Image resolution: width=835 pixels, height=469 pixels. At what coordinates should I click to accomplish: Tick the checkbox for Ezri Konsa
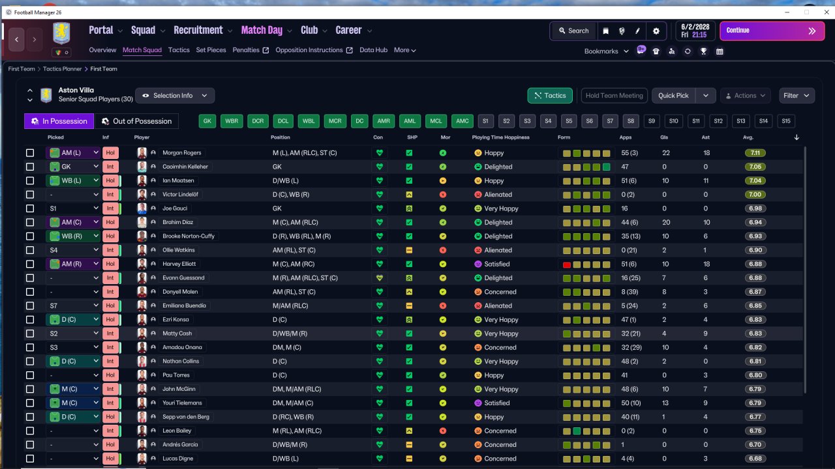click(30, 320)
